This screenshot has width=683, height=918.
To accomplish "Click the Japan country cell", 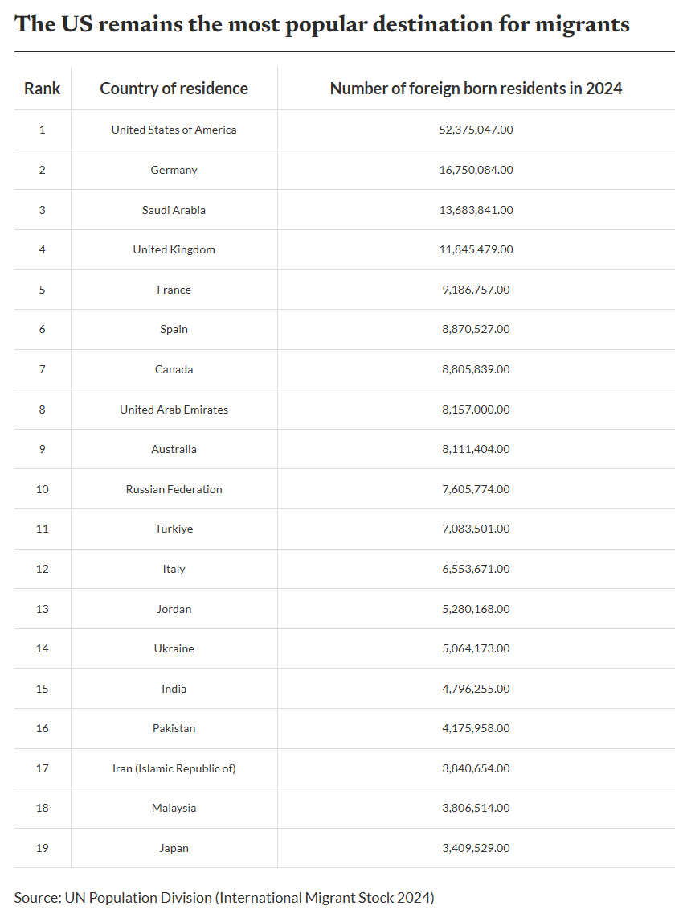I will pos(174,848).
